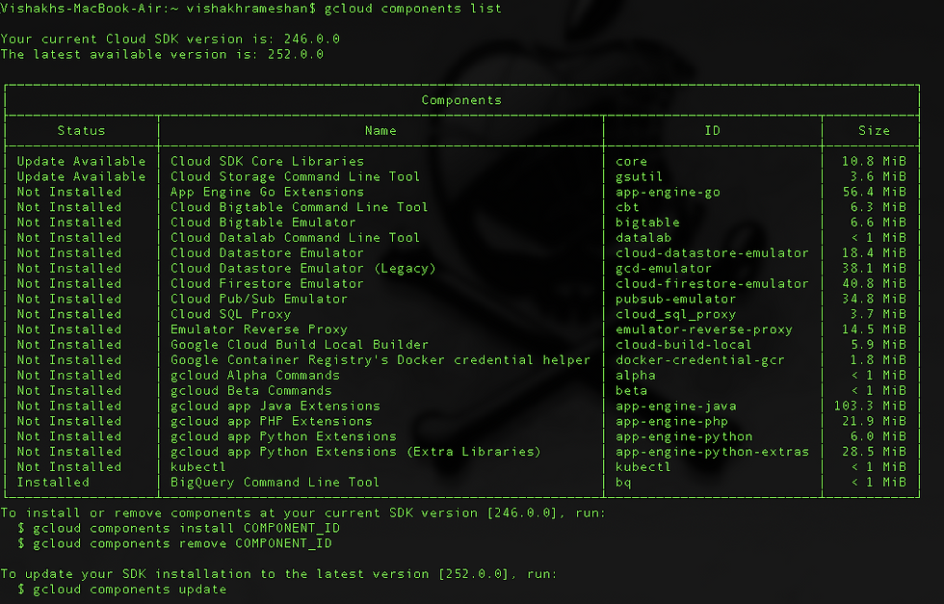The image size is (944, 604).
Task: Click 'Update Available' status in gsutil row
Action: click(81, 177)
